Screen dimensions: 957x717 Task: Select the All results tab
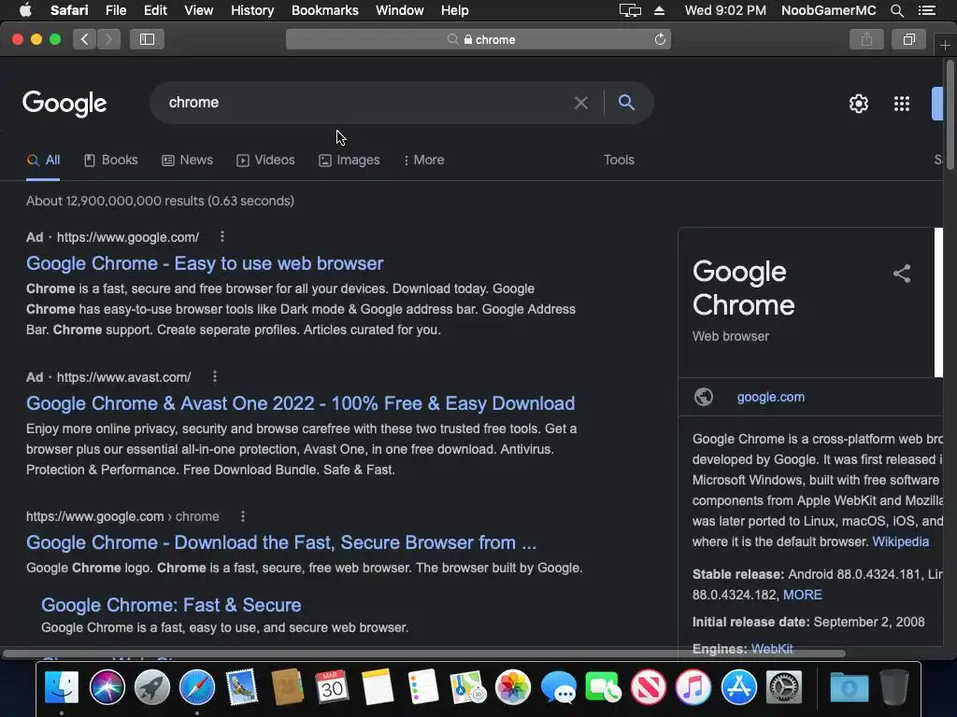[x=43, y=161]
